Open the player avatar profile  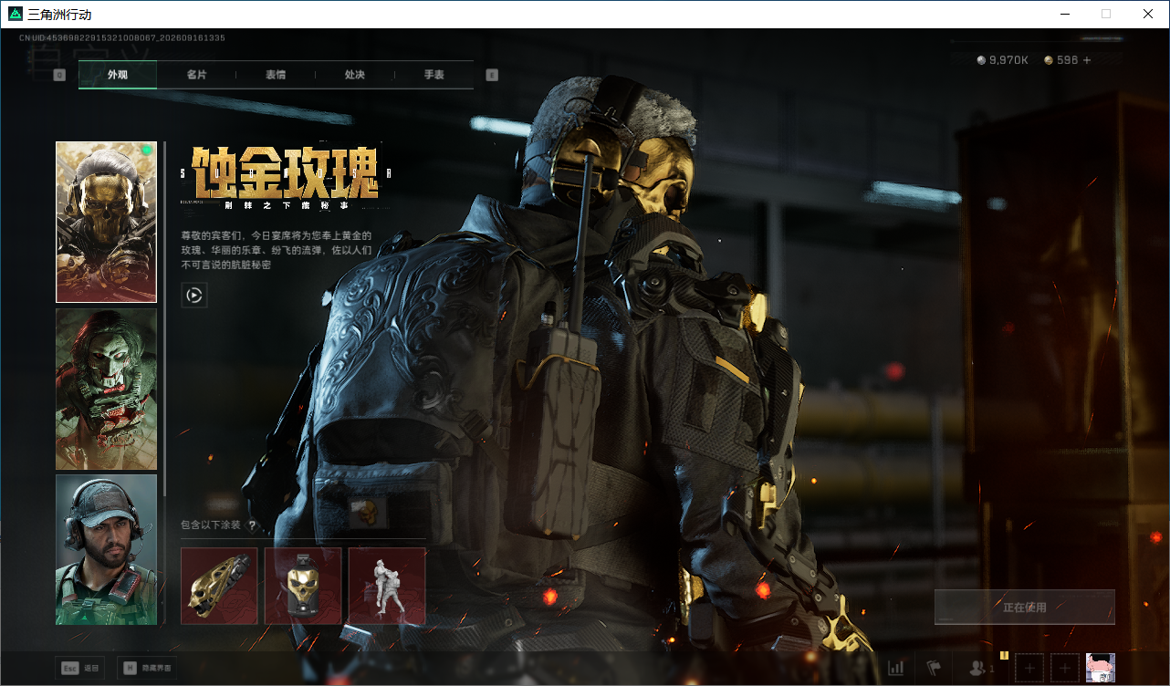click(x=1101, y=669)
